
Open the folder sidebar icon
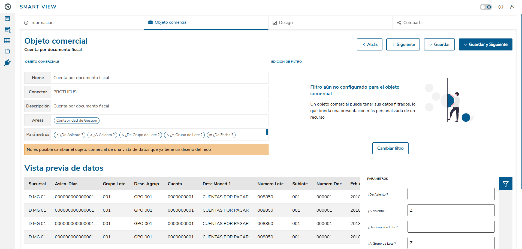click(7, 51)
